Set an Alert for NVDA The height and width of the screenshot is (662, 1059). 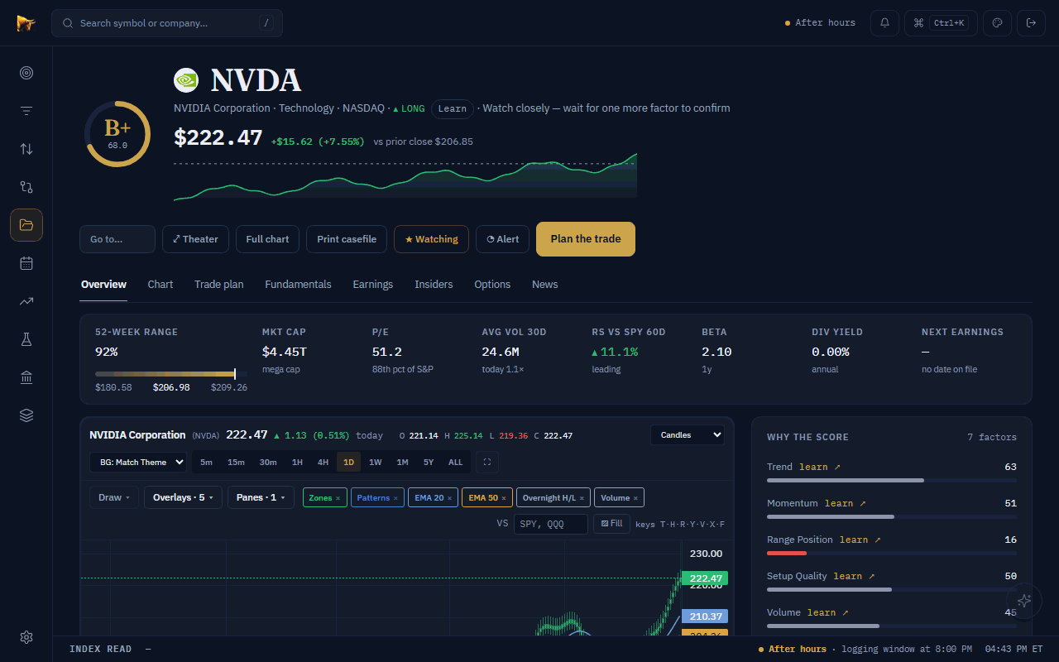pyautogui.click(x=503, y=239)
